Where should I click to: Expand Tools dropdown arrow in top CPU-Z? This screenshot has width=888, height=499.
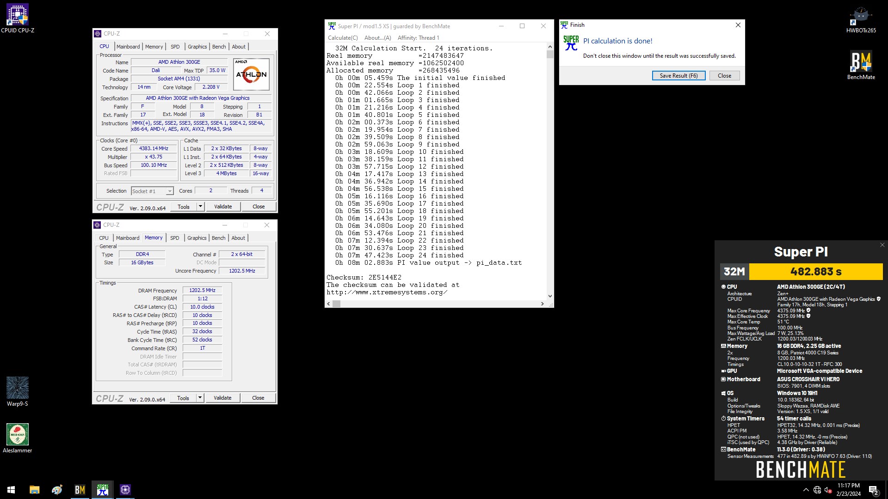[200, 207]
